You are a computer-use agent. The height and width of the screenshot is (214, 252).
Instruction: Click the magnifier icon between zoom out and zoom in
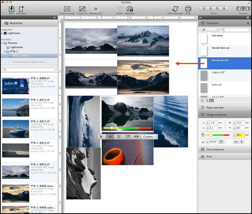[x=217, y=9]
